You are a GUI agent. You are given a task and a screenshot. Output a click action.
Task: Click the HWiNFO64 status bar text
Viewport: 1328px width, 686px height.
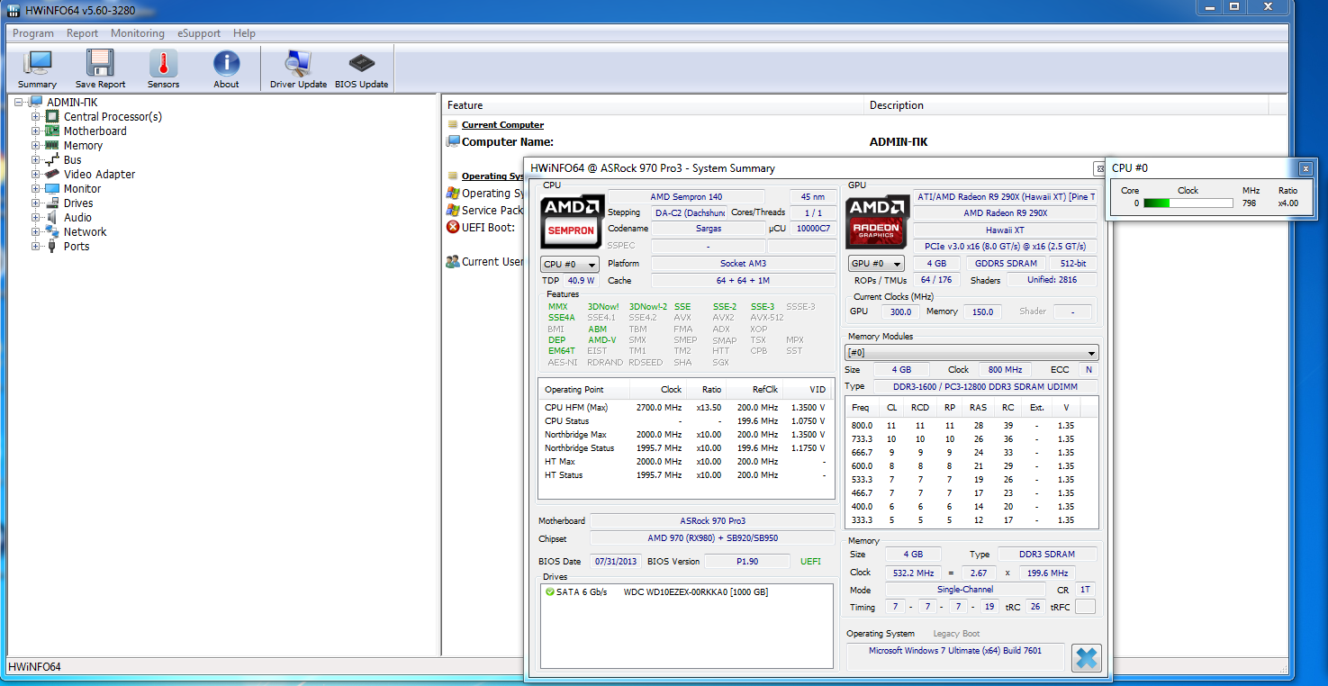click(x=35, y=667)
